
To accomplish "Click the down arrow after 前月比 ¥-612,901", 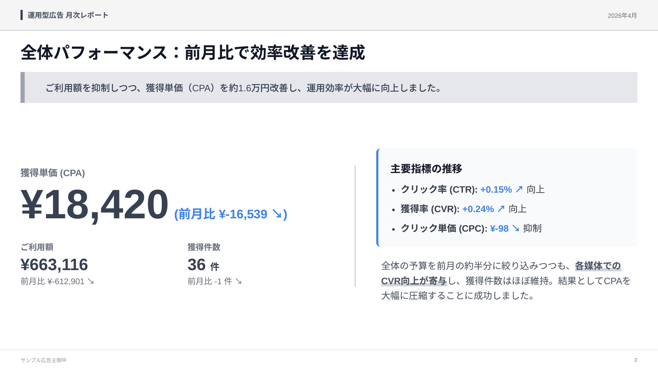I will [91, 281].
